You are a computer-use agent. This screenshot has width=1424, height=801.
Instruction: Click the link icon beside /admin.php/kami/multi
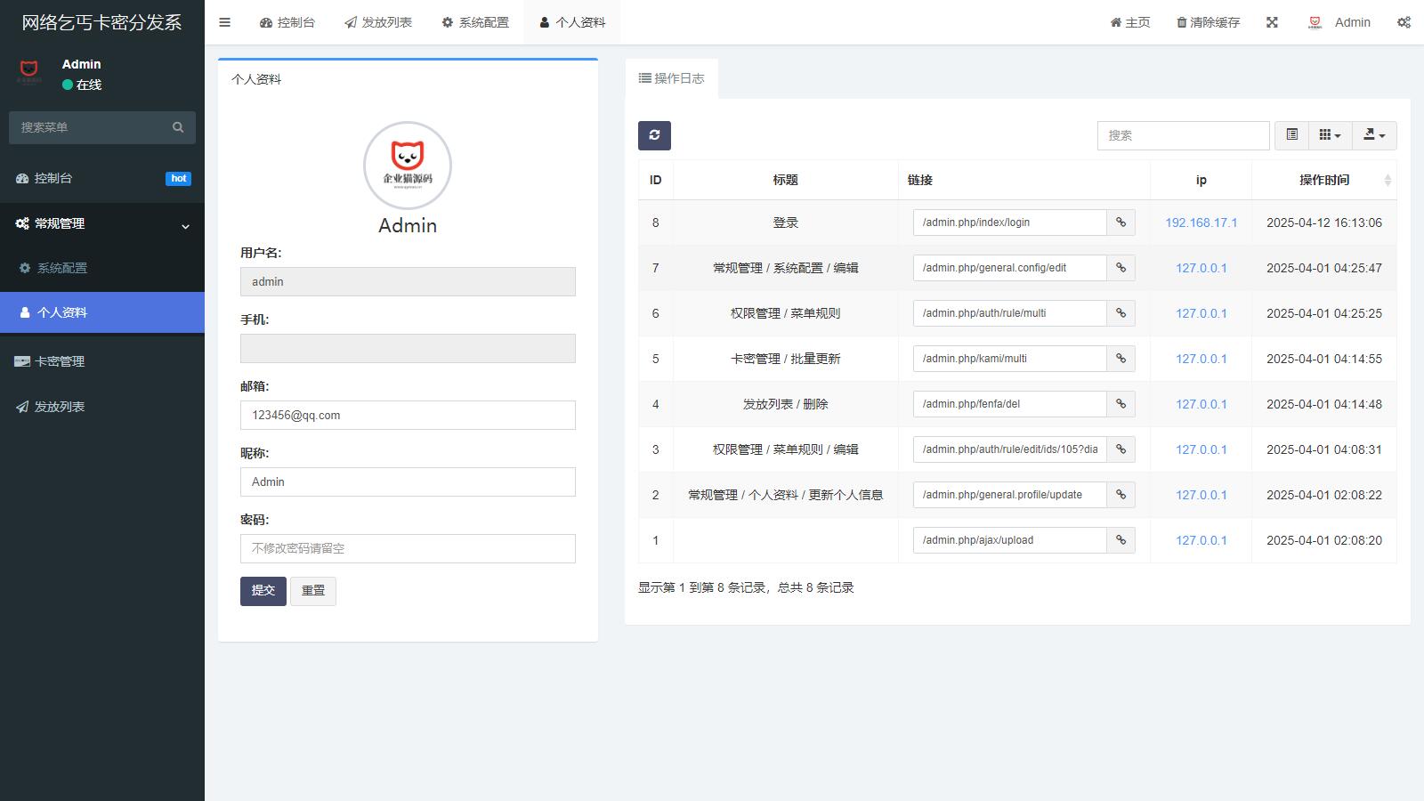[1121, 359]
